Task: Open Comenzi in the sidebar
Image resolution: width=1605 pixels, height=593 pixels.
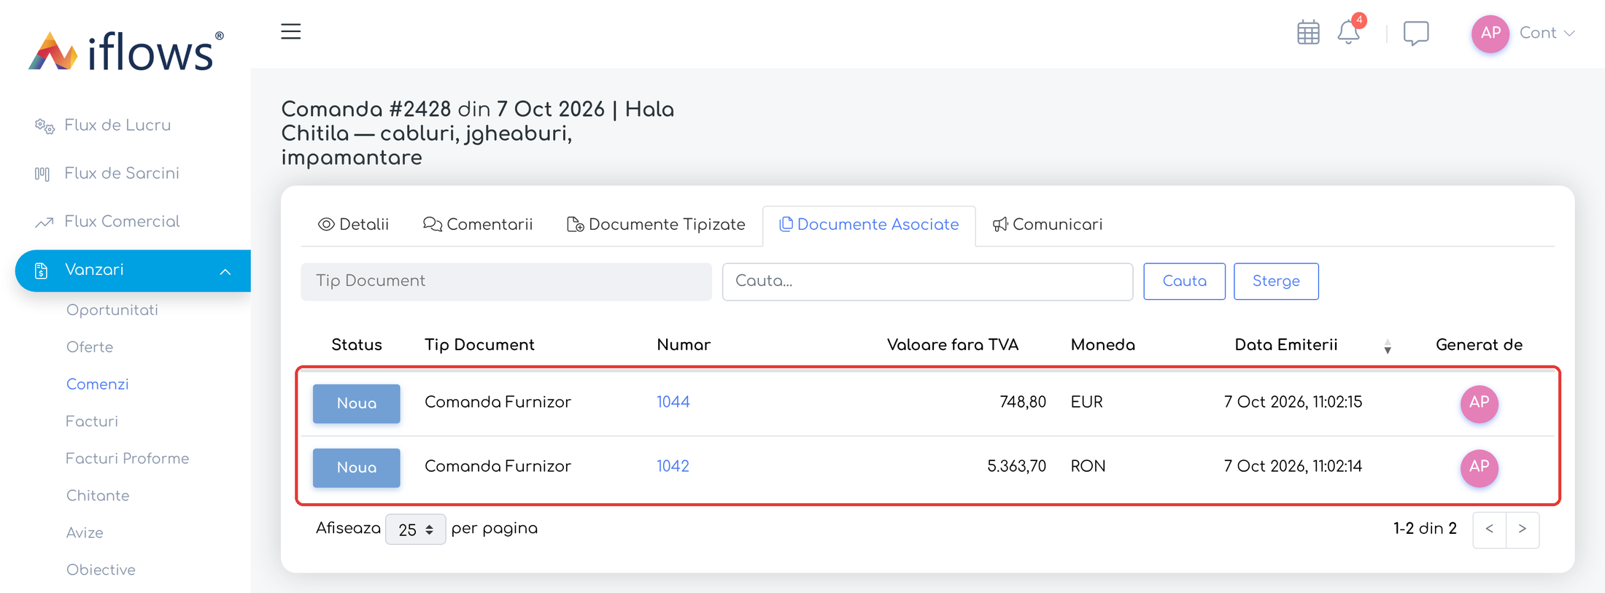Action: [98, 384]
